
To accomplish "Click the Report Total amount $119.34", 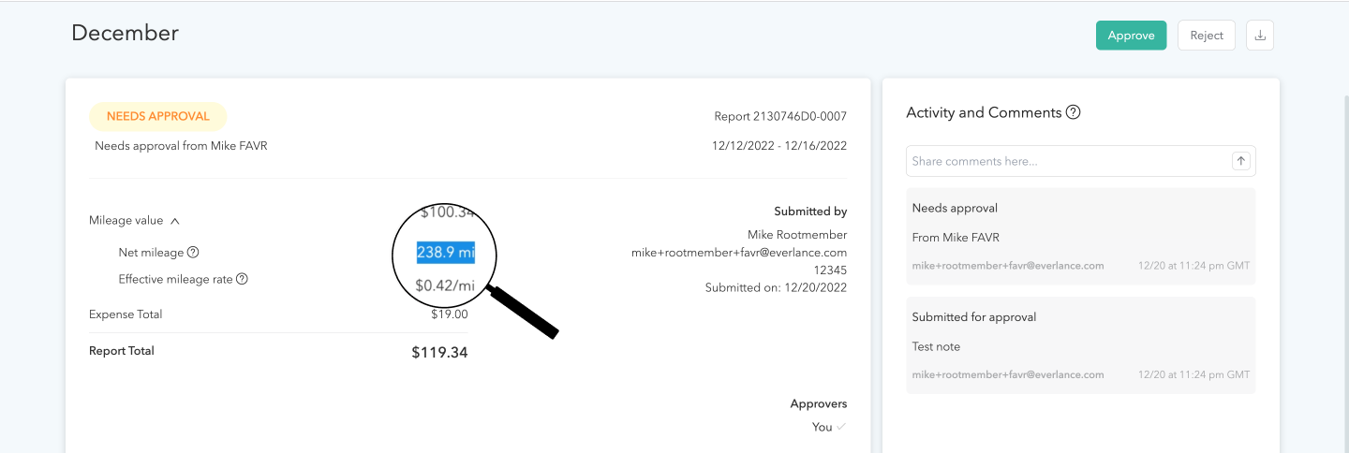I will [439, 353].
